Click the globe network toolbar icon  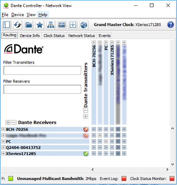[84, 25]
